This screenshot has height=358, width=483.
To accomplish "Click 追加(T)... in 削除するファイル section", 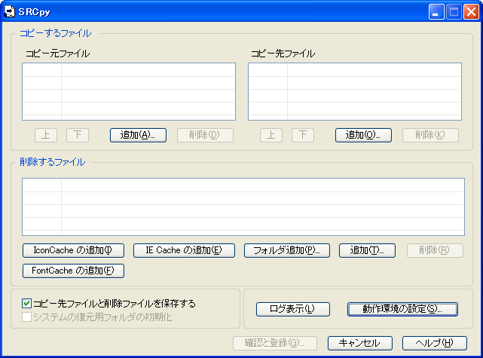I will point(367,250).
